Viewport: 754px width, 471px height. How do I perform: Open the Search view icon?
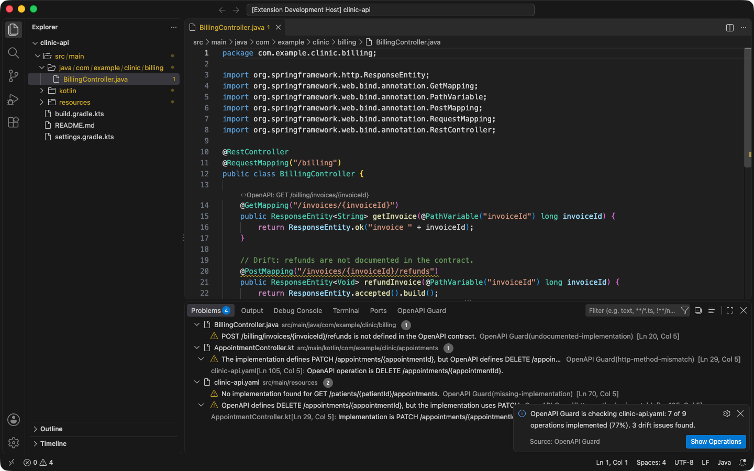click(x=14, y=53)
